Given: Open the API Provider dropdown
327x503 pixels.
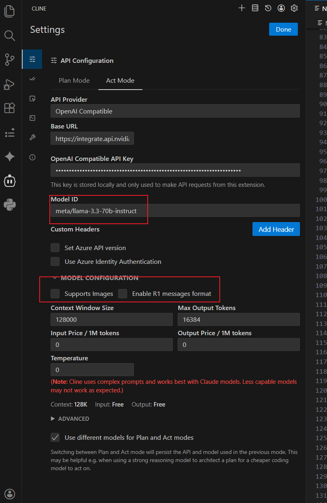Looking at the screenshot, I should (175, 111).
